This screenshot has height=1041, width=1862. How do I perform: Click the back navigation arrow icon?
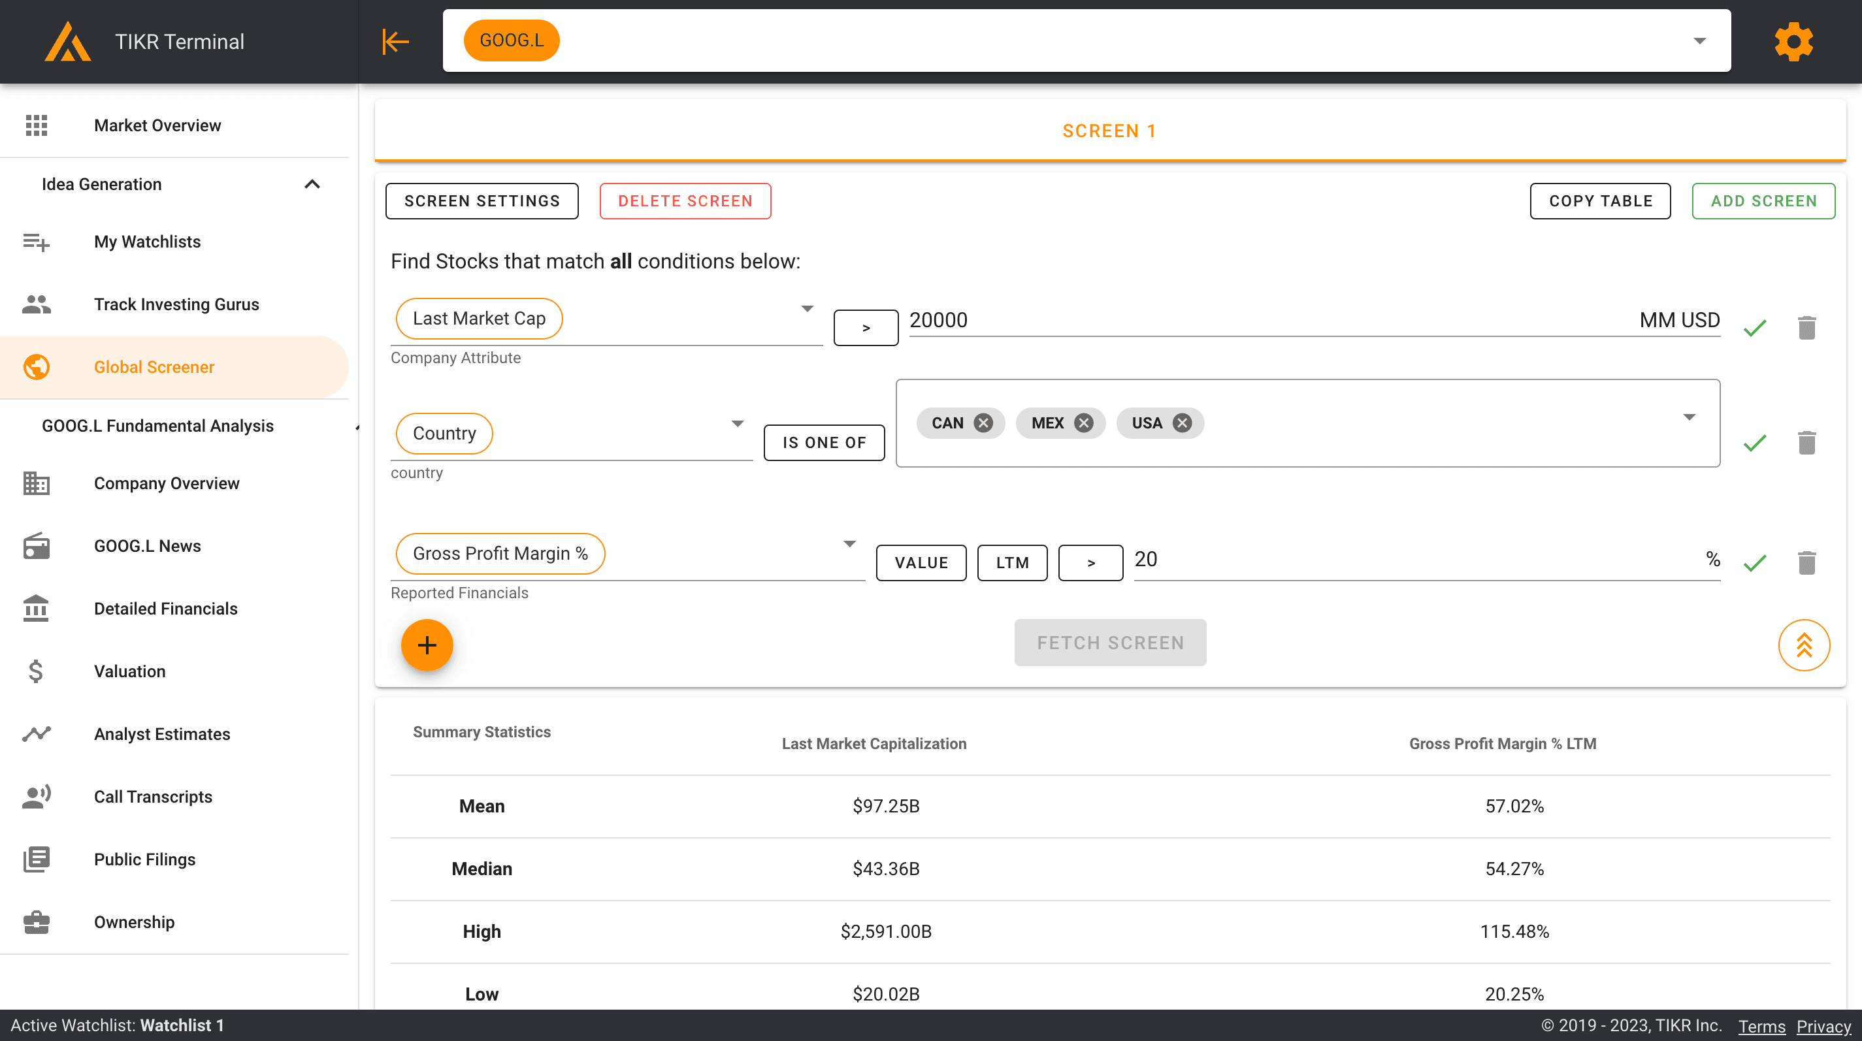[x=395, y=40]
